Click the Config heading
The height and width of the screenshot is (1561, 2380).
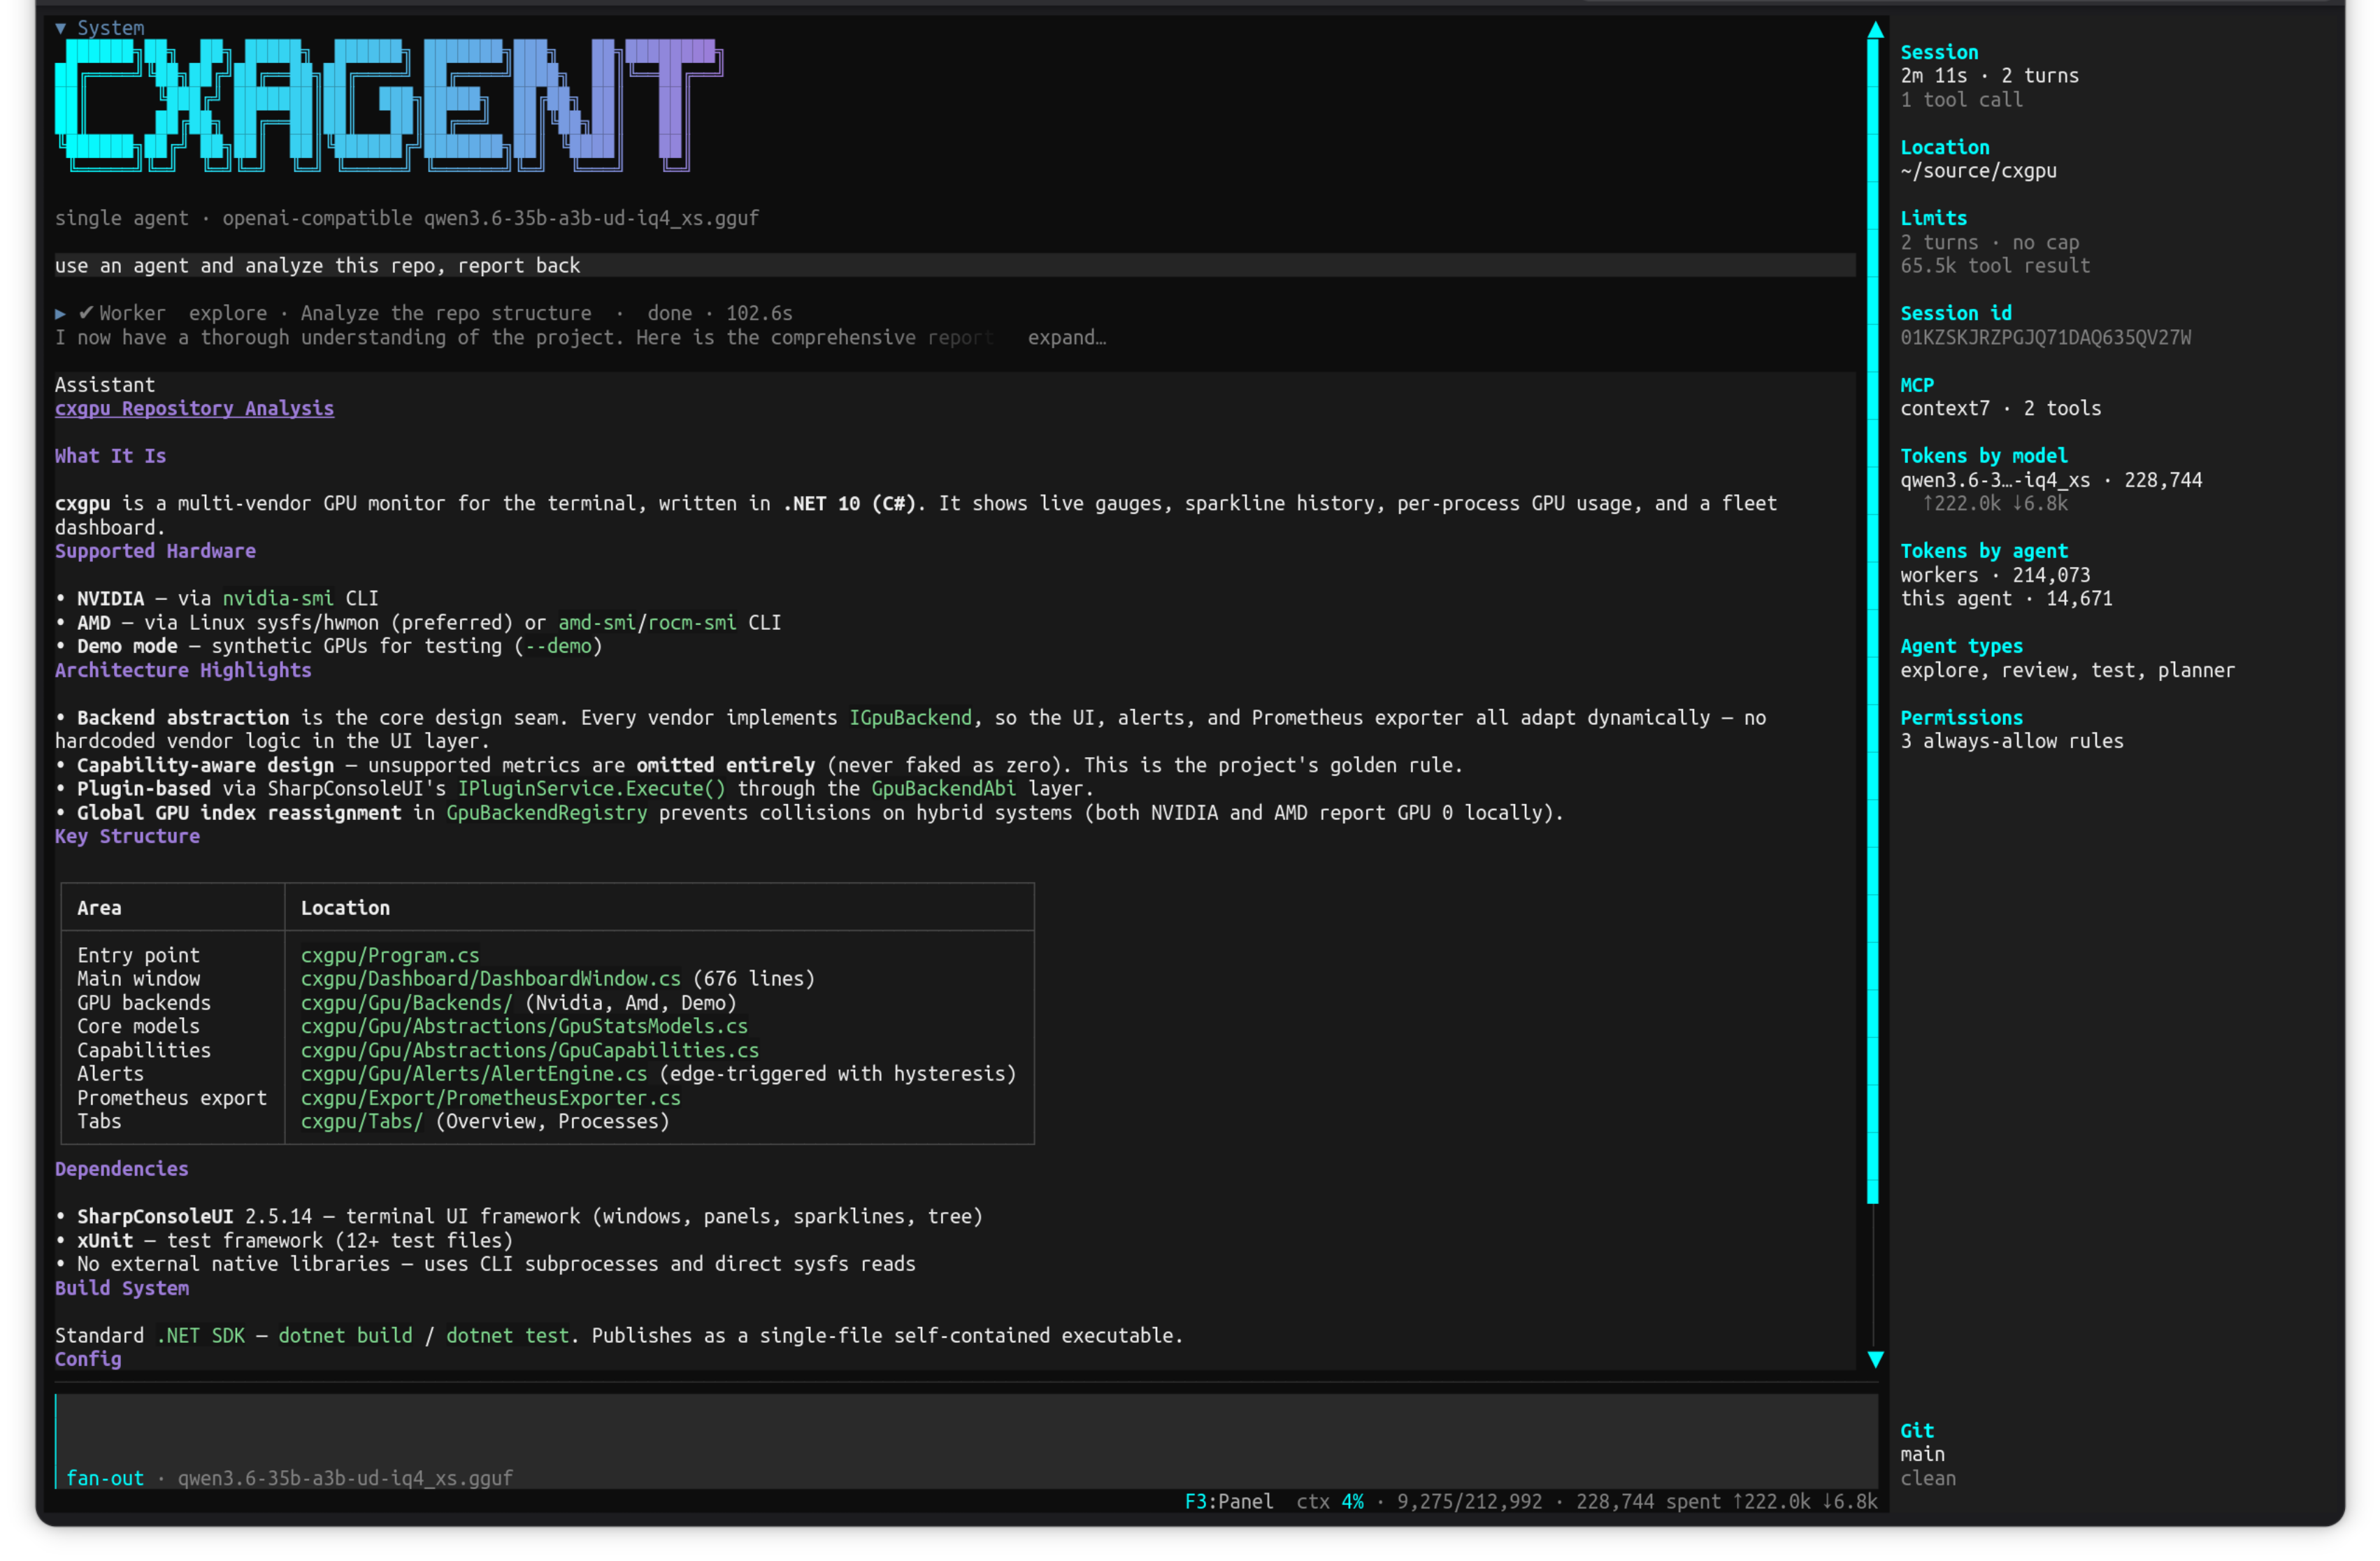coord(88,1359)
